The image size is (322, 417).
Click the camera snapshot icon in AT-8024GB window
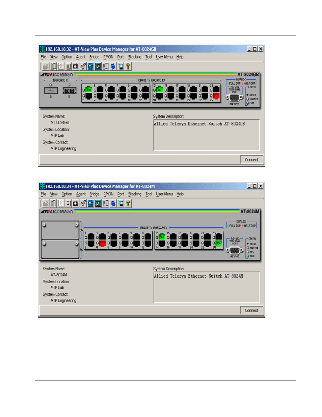pyautogui.click(x=76, y=67)
